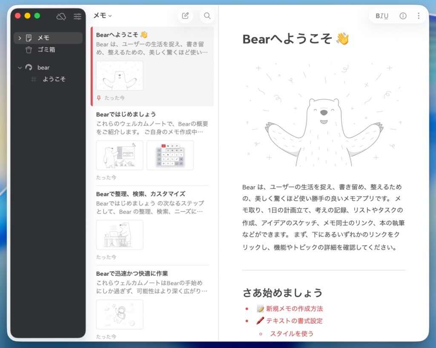Select the ようこそ tag in sidebar
436x348 pixels.
coord(54,79)
